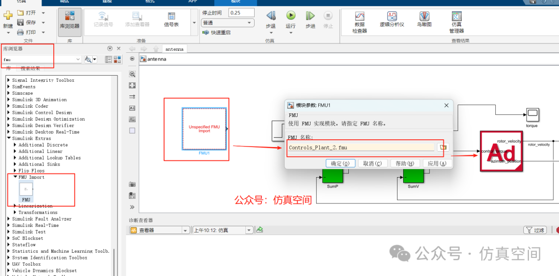This screenshot has width=559, height=276.
Task: Click the FMU 名称 text field
Action: [x=361, y=148]
